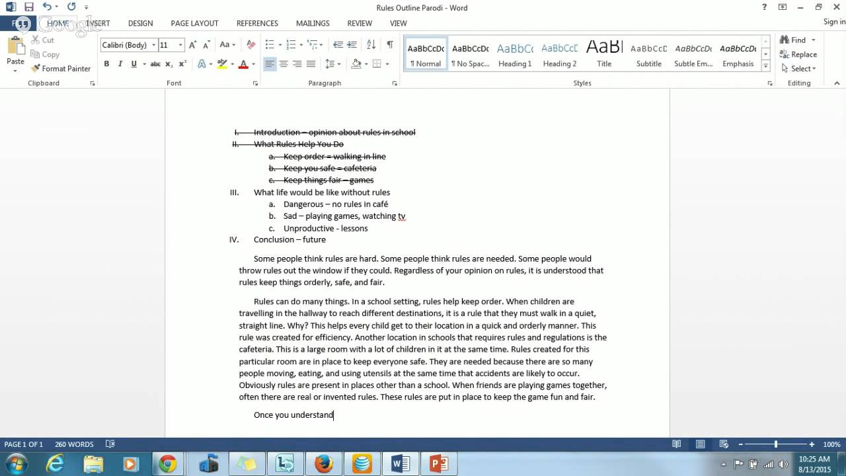Click the Zoom Out minus button

click(x=741, y=444)
